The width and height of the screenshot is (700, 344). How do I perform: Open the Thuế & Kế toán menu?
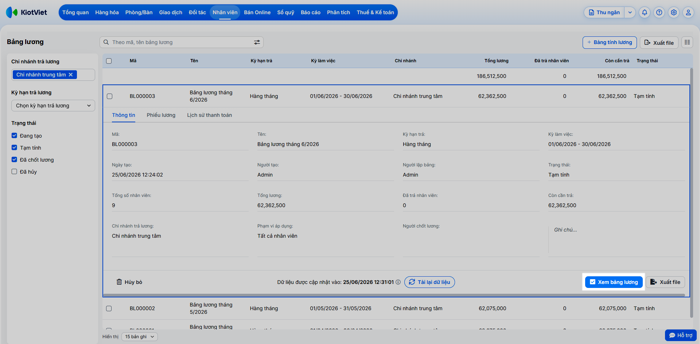(375, 12)
